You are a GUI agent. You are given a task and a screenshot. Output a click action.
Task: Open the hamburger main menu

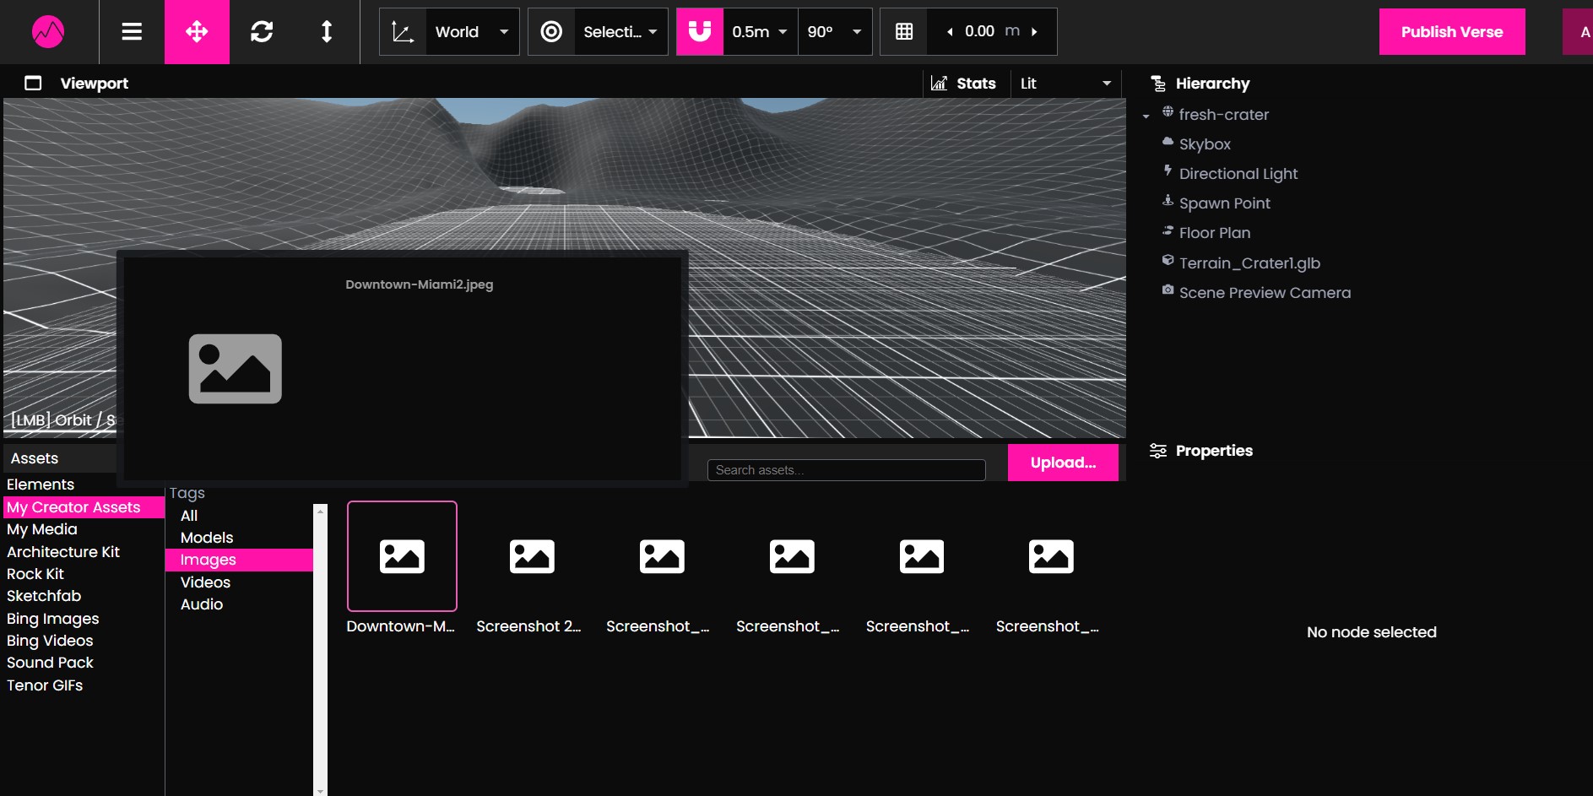132,32
